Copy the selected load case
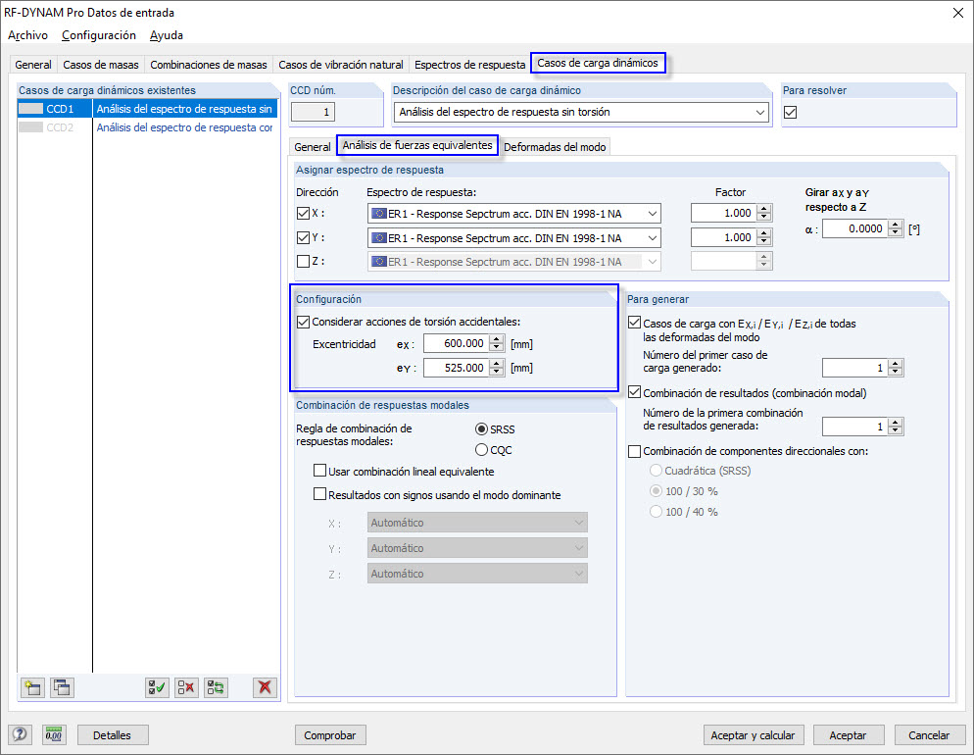The width and height of the screenshot is (974, 755). click(x=62, y=687)
